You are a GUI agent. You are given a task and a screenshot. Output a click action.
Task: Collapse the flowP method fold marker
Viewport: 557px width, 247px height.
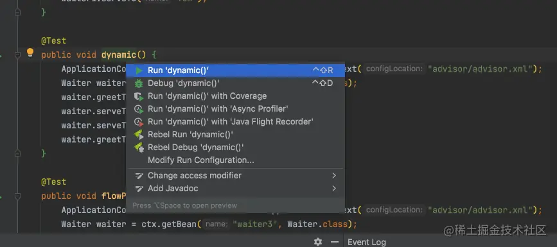[x=17, y=196]
